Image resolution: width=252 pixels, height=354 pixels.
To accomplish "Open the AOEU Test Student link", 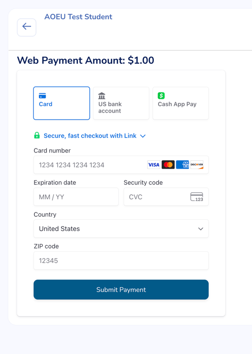I will (x=78, y=17).
